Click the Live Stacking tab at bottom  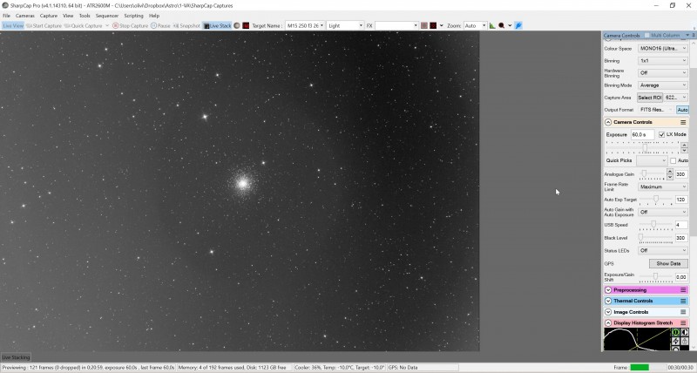click(16, 357)
